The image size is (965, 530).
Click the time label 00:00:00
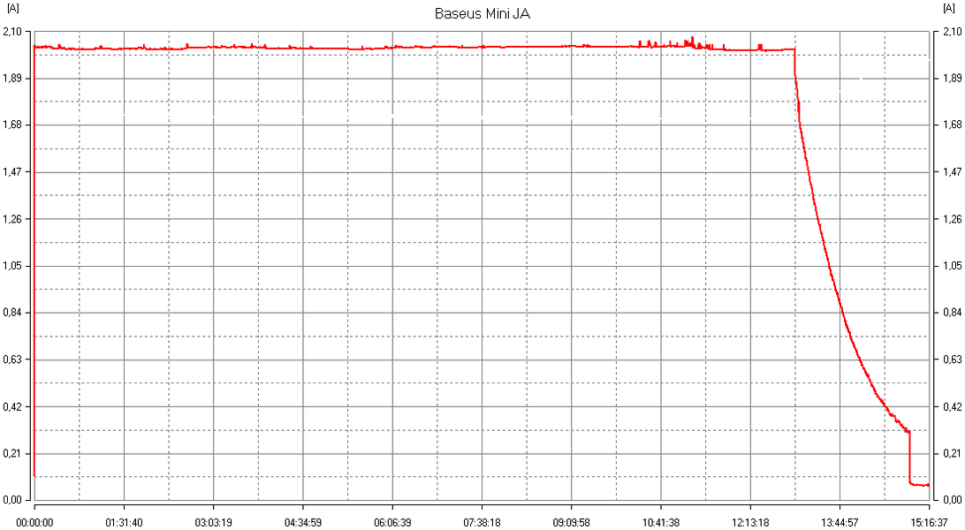(34, 523)
